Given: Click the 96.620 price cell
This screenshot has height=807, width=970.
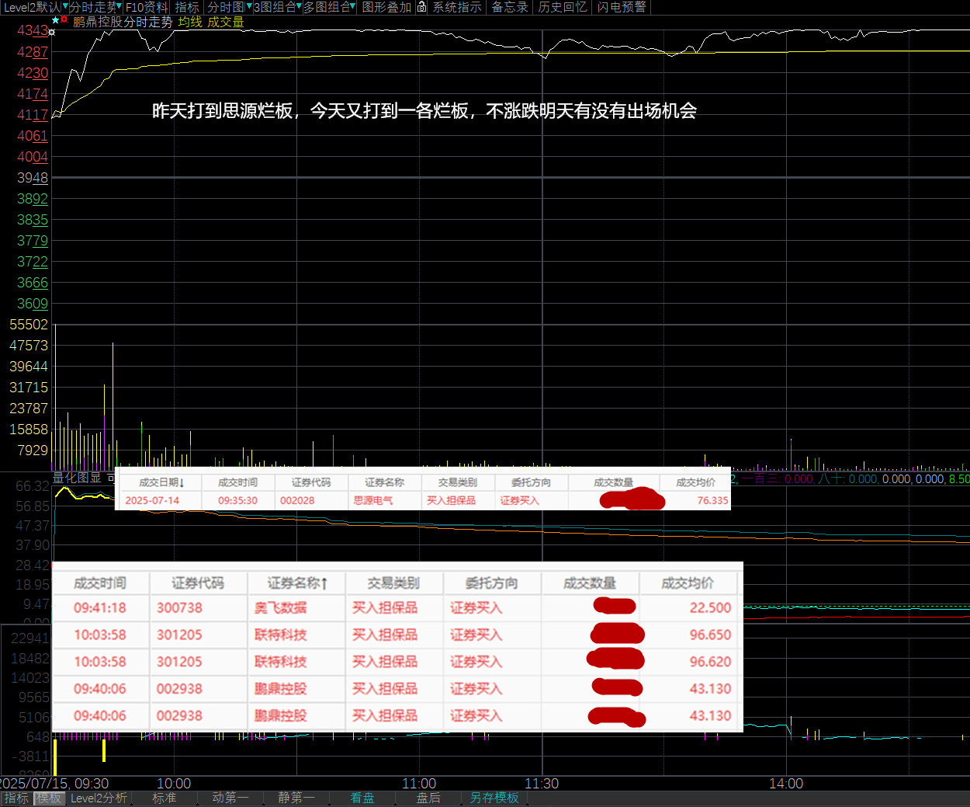Looking at the screenshot, I should [x=710, y=662].
